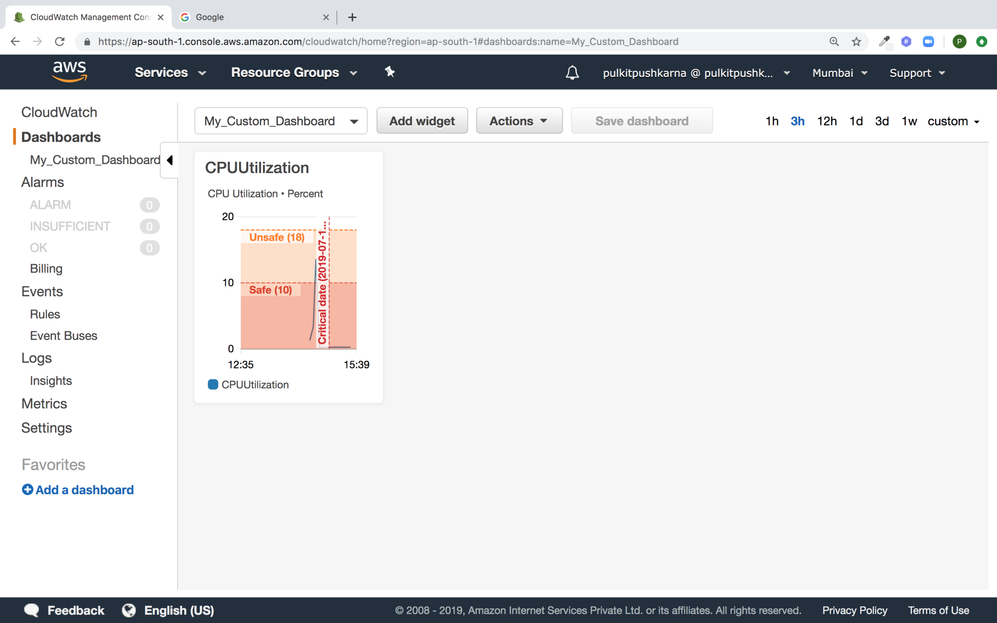
Task: Set time range to 1w
Action: pos(908,121)
